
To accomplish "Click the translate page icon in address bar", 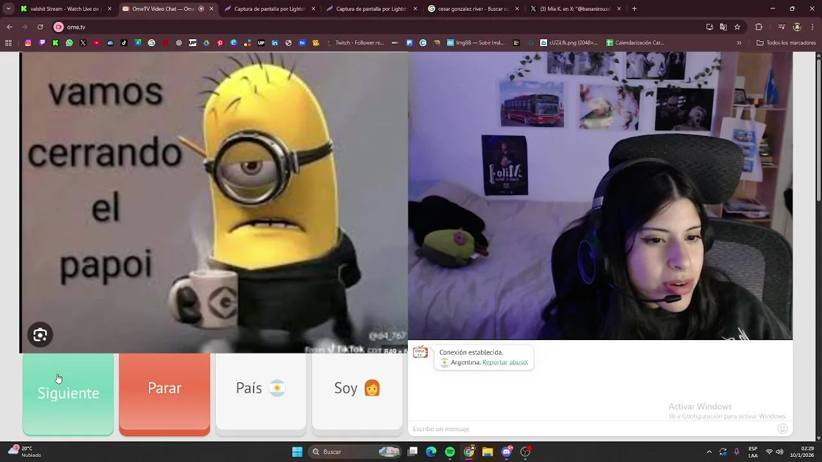I will pyautogui.click(x=723, y=27).
